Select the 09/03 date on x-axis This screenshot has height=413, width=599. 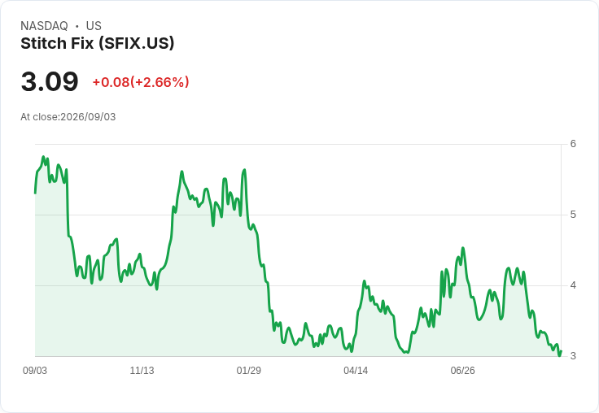pos(35,370)
